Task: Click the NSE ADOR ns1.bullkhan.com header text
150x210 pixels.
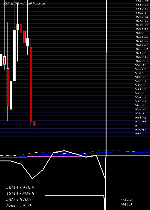Action: [24, 4]
